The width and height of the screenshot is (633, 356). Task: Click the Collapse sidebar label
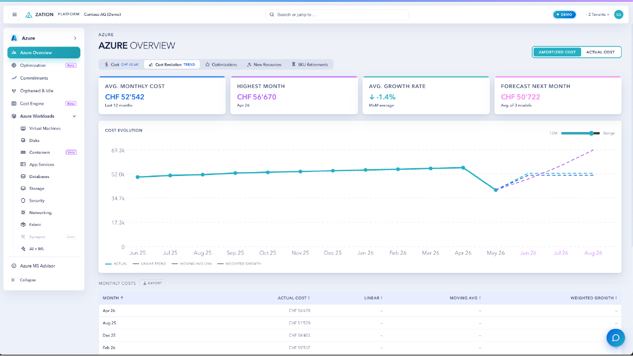28,280
